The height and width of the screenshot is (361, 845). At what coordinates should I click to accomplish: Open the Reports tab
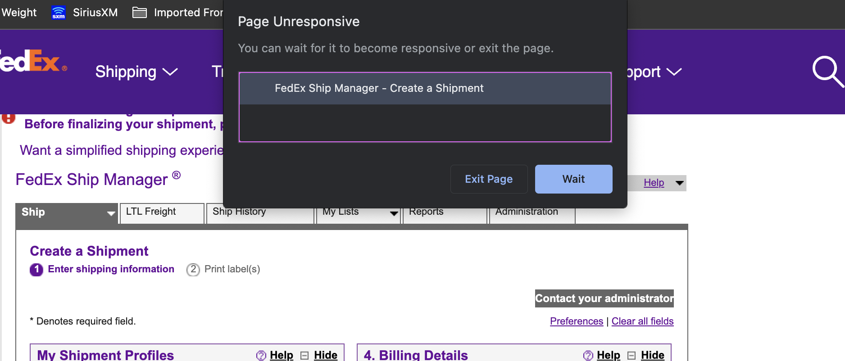pyautogui.click(x=426, y=212)
